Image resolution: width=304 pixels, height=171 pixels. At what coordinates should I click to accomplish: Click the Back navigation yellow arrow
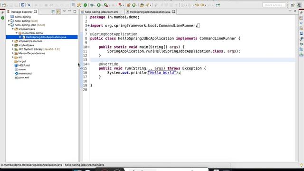coord(202,5)
